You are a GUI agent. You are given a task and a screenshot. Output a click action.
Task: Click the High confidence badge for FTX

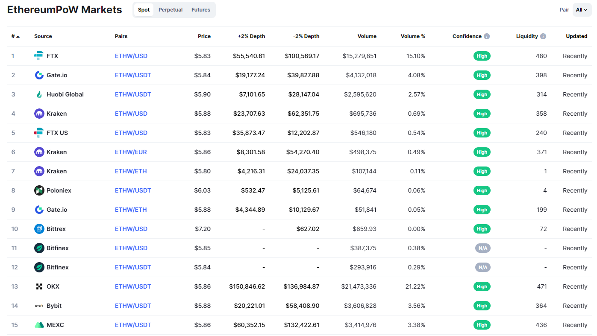click(x=482, y=56)
